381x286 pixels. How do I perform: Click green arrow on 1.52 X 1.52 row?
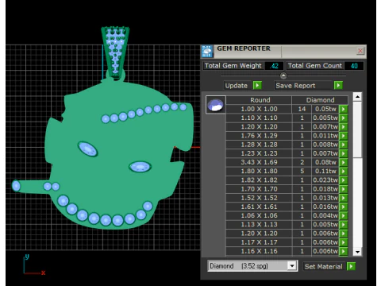point(343,198)
